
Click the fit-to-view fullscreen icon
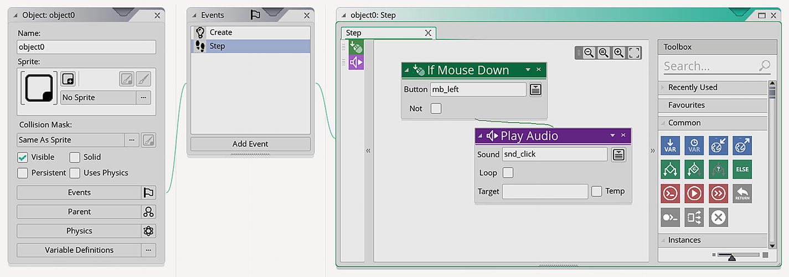pyautogui.click(x=635, y=53)
